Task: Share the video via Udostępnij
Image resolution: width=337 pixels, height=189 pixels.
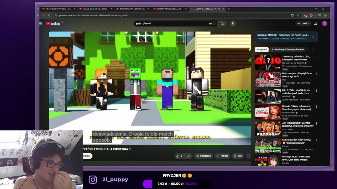Action: point(203,156)
